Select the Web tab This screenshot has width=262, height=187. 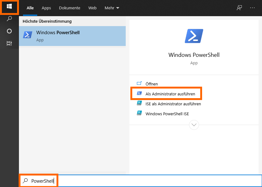pyautogui.click(x=93, y=8)
